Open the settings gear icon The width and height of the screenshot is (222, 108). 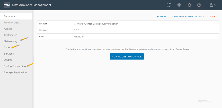[179, 5]
